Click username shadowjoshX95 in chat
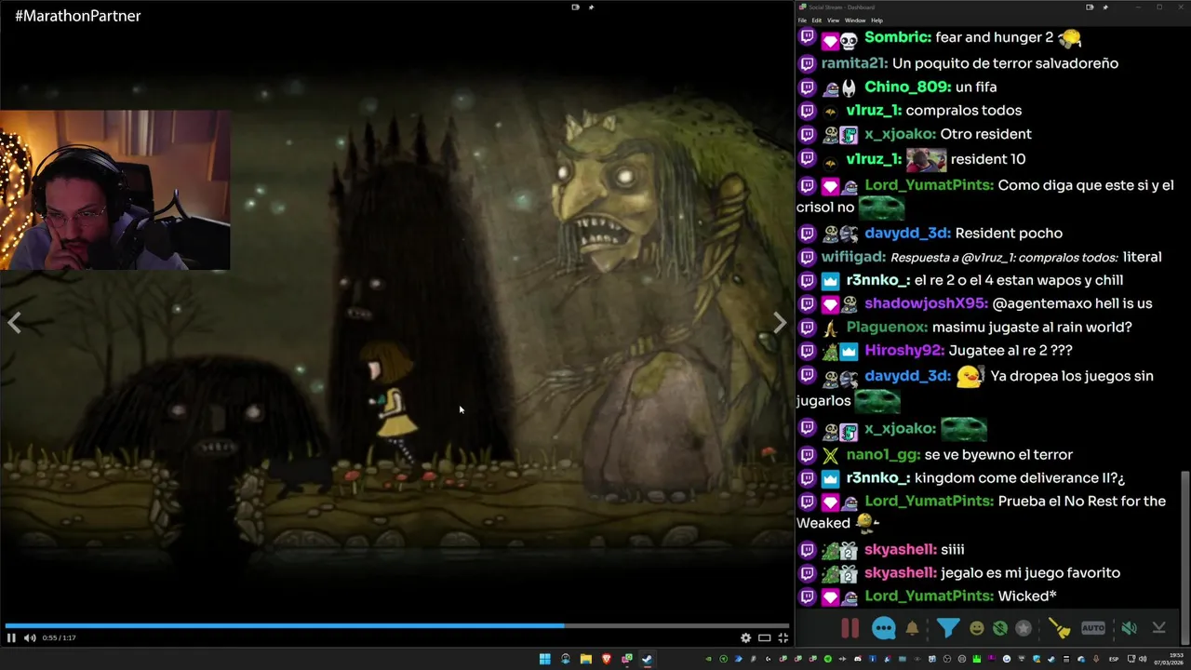The image size is (1191, 670). [x=926, y=303]
